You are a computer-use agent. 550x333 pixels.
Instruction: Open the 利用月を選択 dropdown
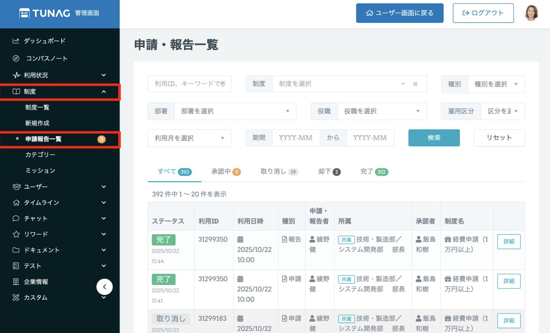pyautogui.click(x=189, y=138)
